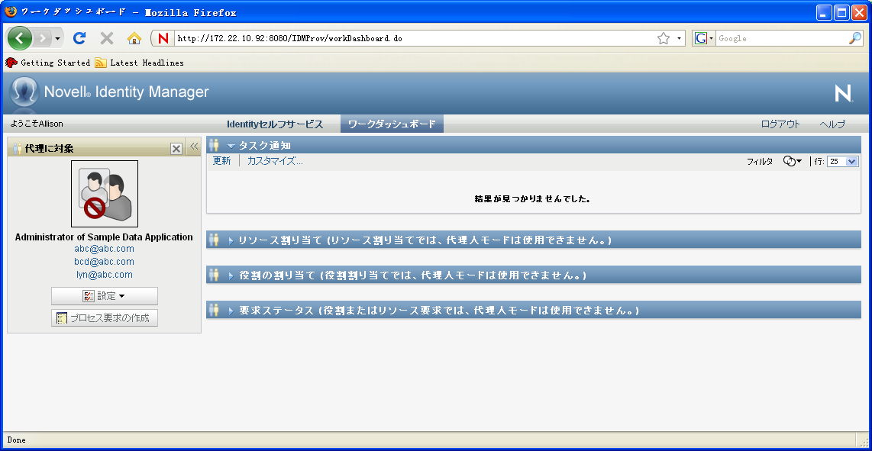Minimize the Firefox window
The width and height of the screenshot is (872, 451).
pyautogui.click(x=824, y=12)
